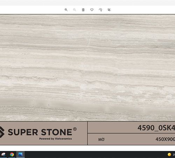Open the first app on taskbar
175x158 pixels.
pos(3,154)
